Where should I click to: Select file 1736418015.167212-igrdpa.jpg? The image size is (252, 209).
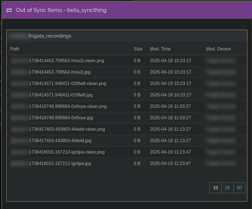[x=60, y=163]
